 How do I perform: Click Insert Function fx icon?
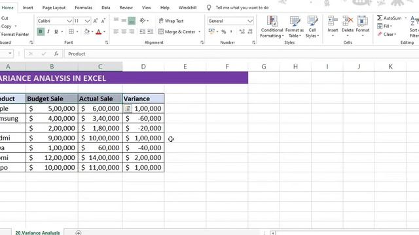[x=56, y=54]
